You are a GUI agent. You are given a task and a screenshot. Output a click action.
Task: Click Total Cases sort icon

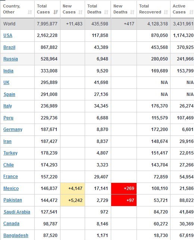[56, 12]
